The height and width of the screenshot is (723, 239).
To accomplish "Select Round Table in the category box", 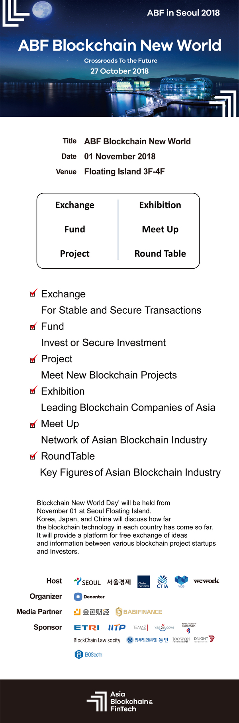I will (160, 253).
